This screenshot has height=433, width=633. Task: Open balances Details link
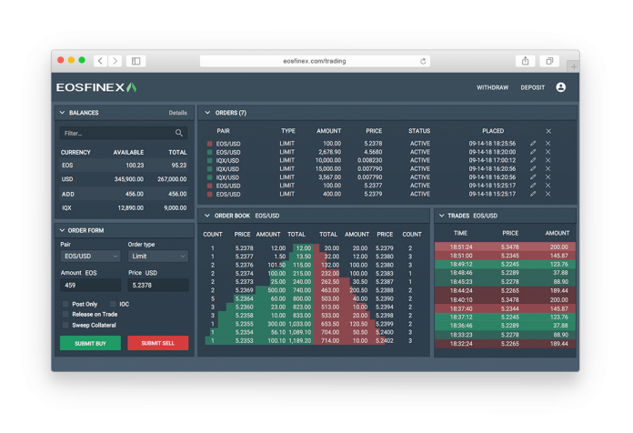177,113
